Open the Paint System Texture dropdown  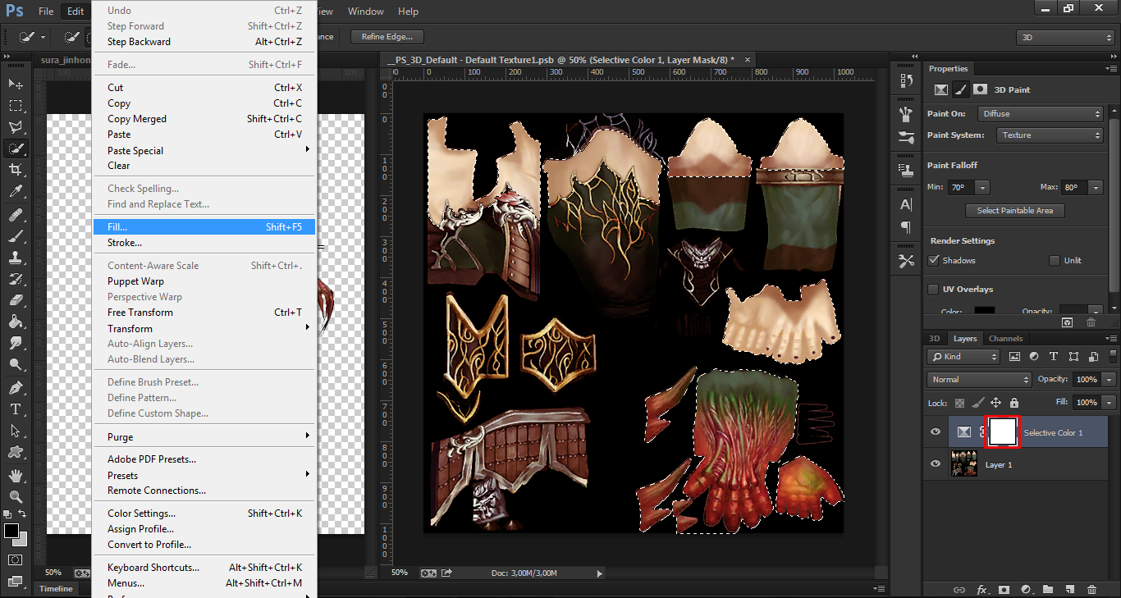pyautogui.click(x=1050, y=135)
